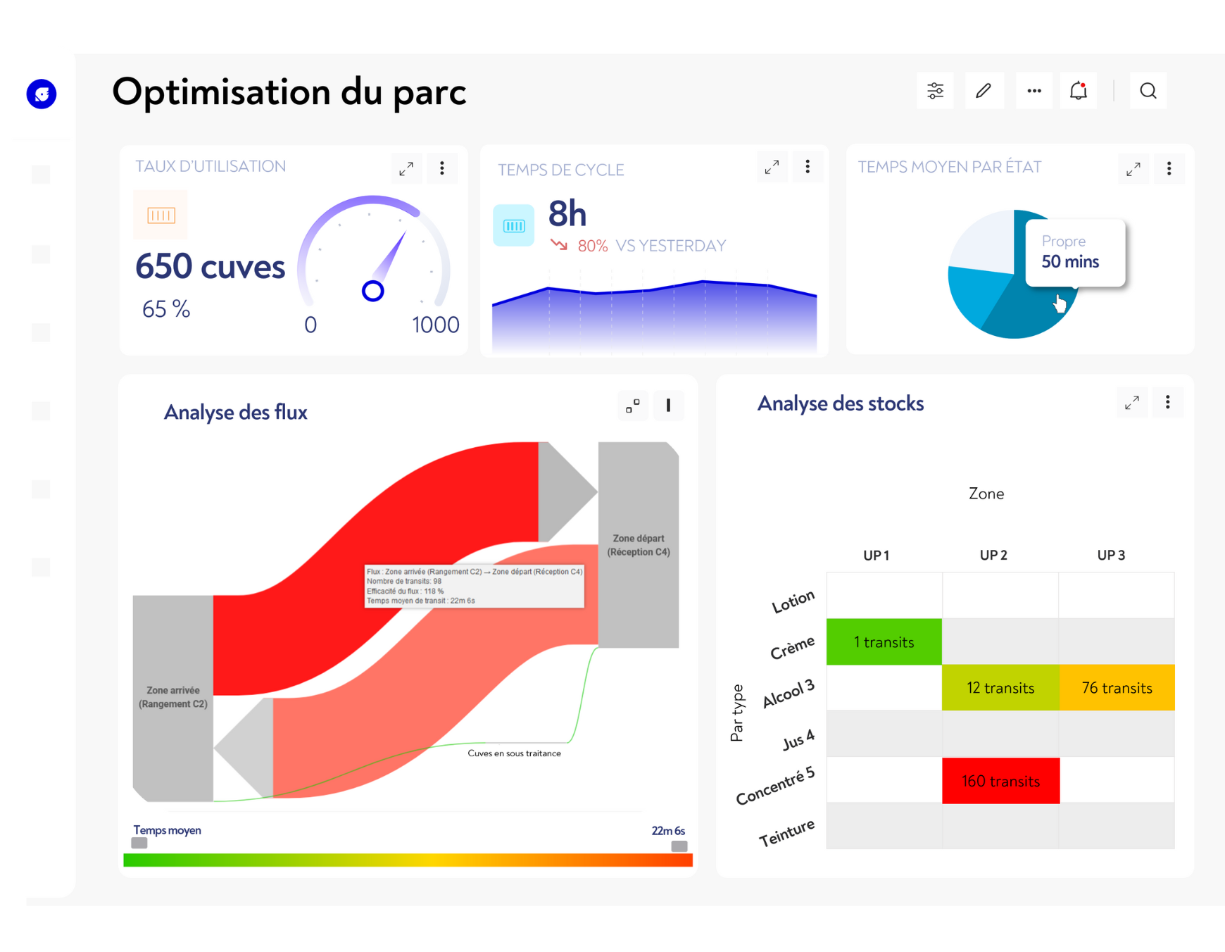
Task: Click the left Temps moyen slider handle
Action: (x=139, y=843)
